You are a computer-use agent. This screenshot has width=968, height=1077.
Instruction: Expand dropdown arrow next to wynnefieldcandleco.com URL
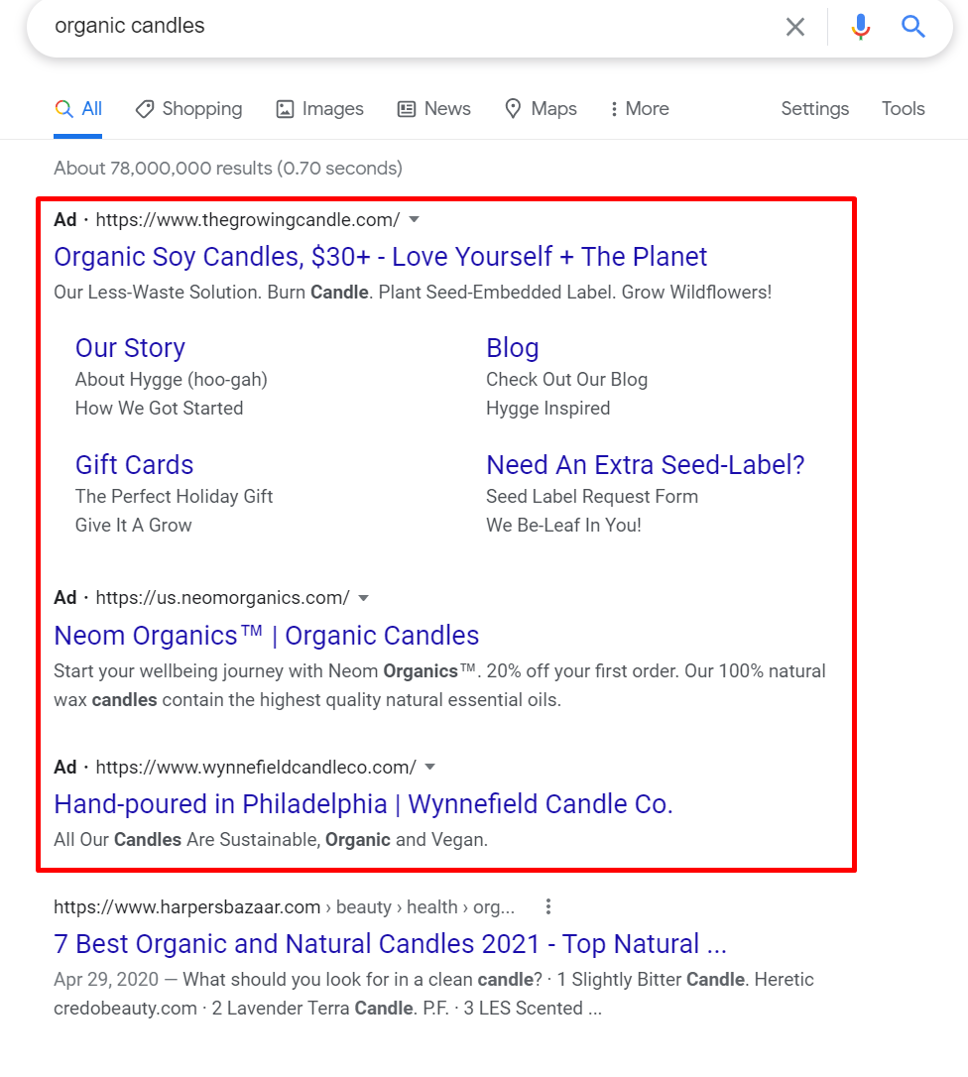pyautogui.click(x=430, y=767)
